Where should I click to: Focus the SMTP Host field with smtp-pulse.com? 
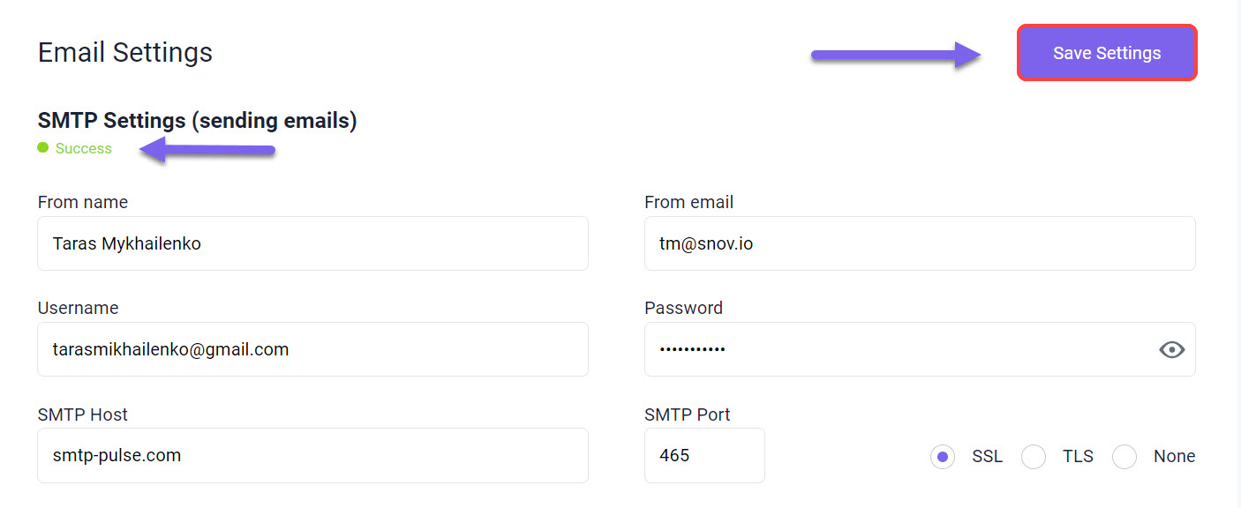click(312, 455)
